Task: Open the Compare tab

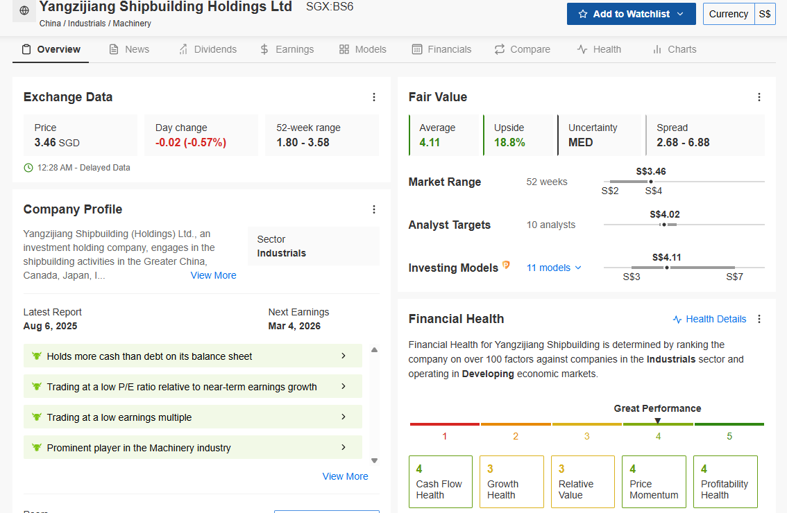Action: point(523,49)
